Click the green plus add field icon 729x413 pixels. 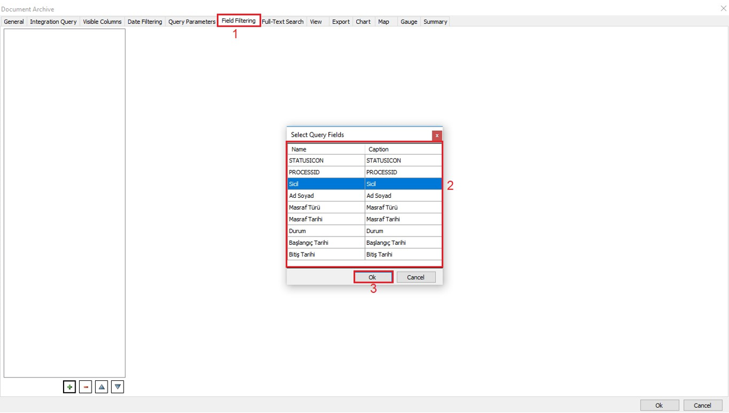(x=70, y=387)
